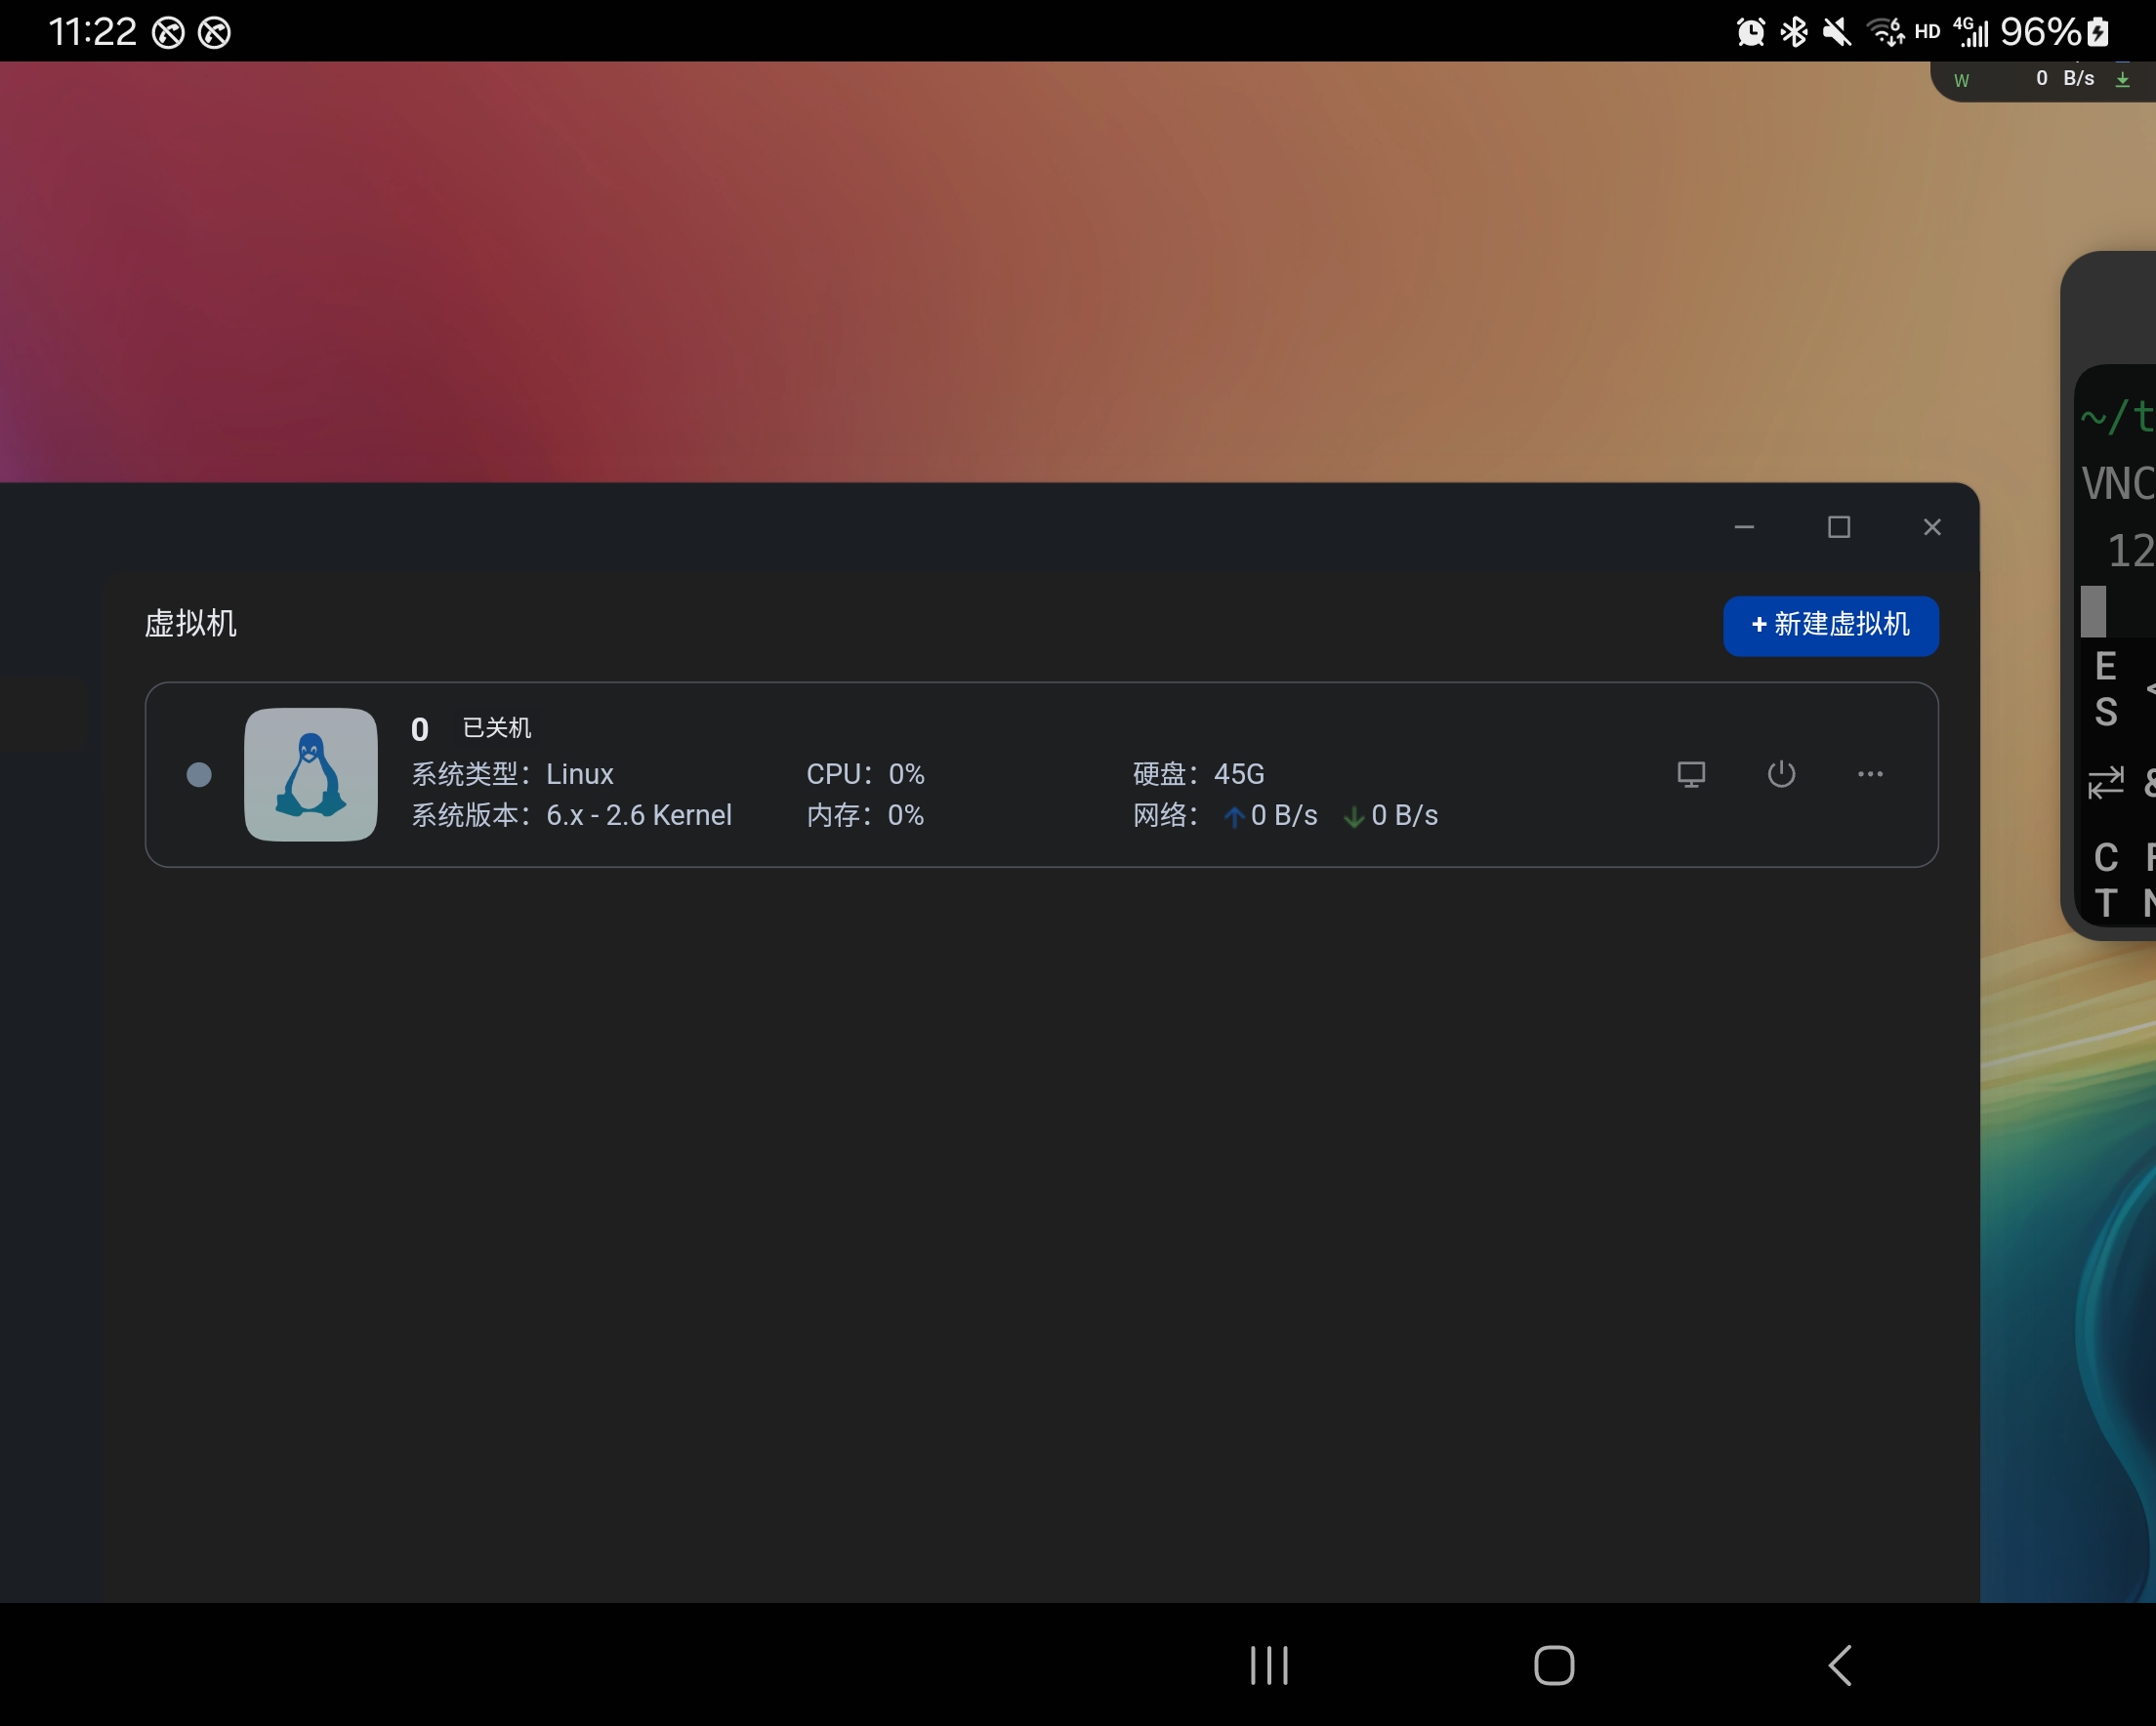Open the three-dots more options menu

pyautogui.click(x=1870, y=774)
